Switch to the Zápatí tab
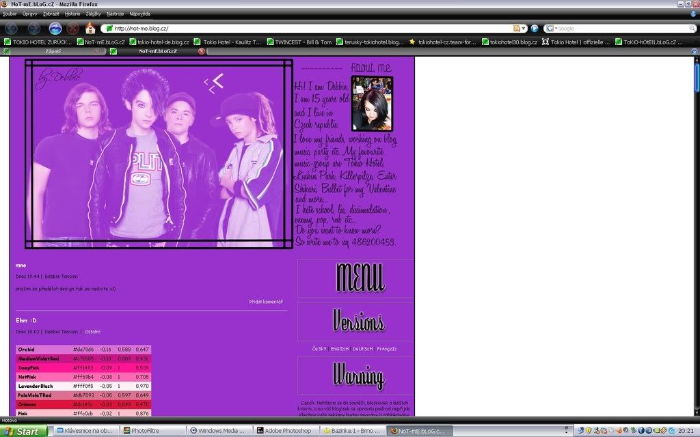 (55, 51)
